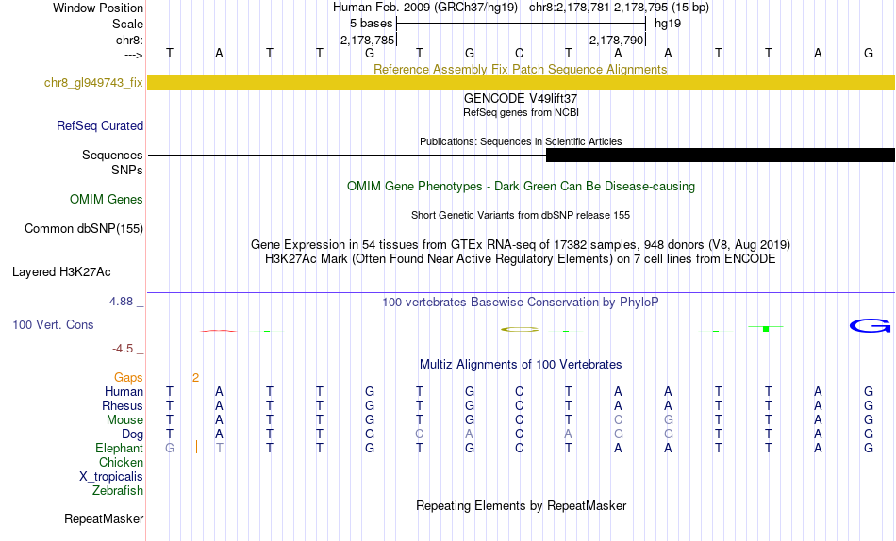Screen dimensions: 896x541
Task: Click the -4.5 lower conservation scale value
Action: 123,349
